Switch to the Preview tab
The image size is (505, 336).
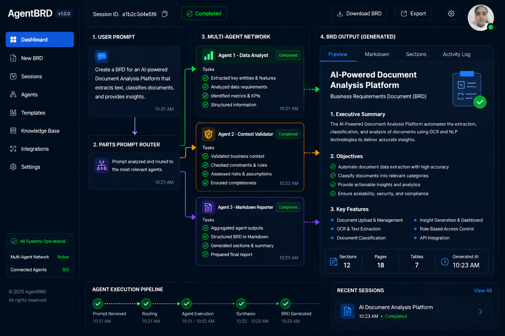[338, 54]
